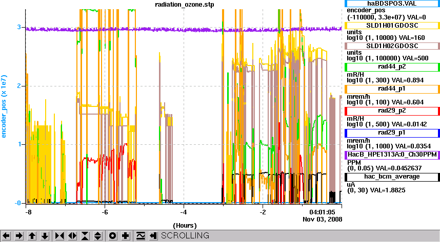Click the vertical zoom-out up-down triangles icon
This screenshot has height=242, width=440.
[x=98, y=236]
